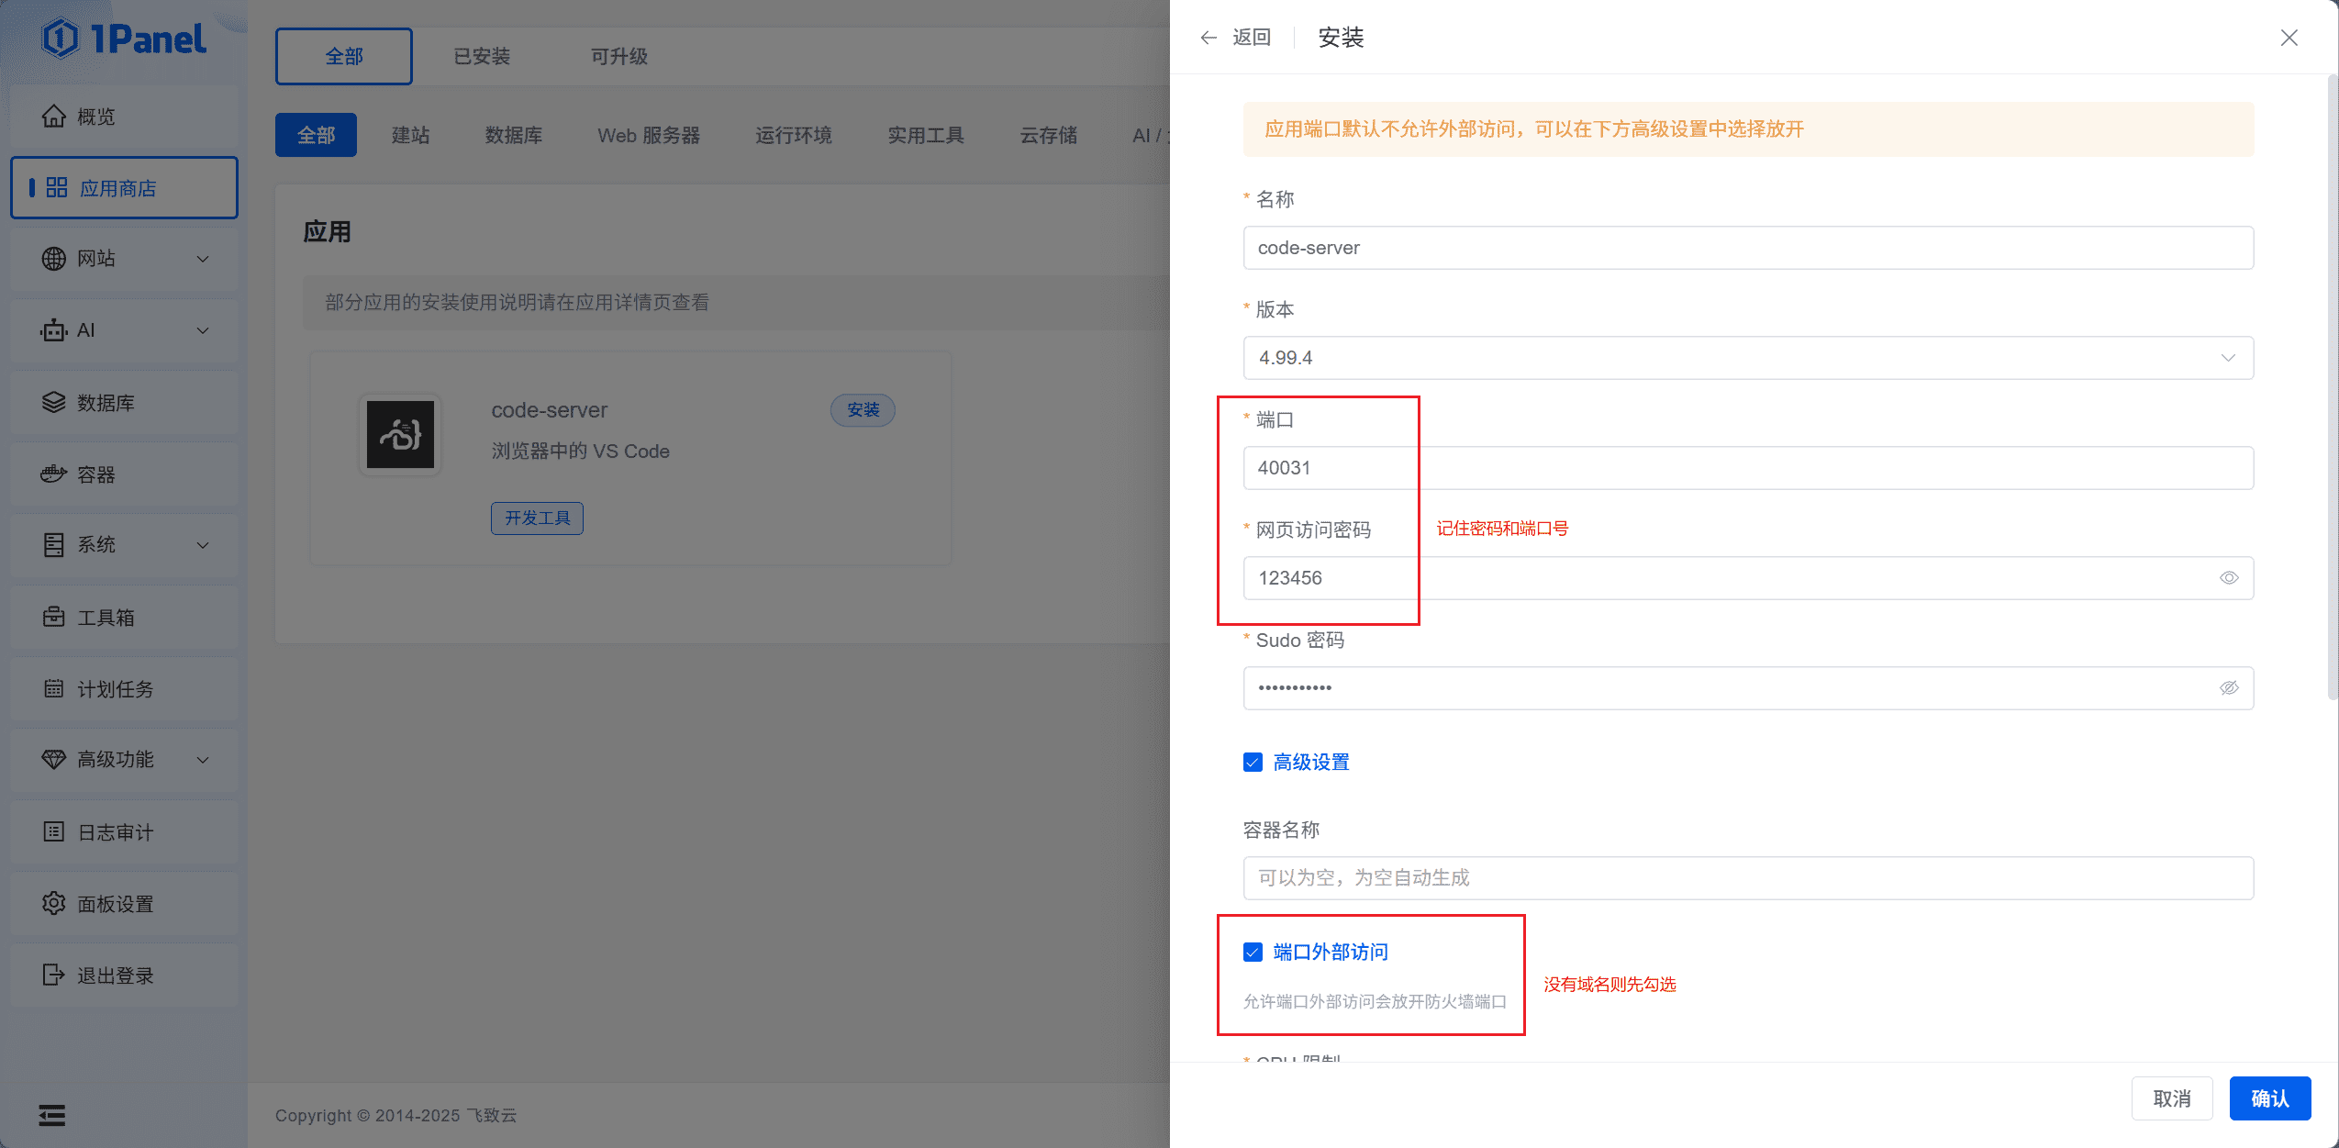Close the 安装 drawer with X
The width and height of the screenshot is (2339, 1148).
[2289, 38]
